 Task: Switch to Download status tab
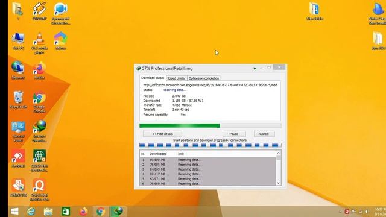[153, 78]
